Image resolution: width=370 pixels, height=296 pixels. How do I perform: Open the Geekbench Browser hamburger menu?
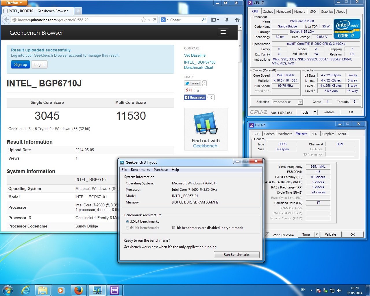click(x=223, y=32)
